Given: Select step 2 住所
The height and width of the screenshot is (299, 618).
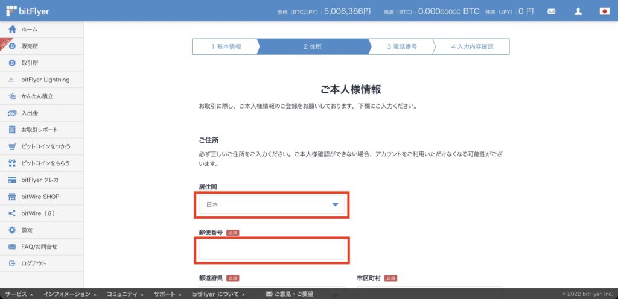Looking at the screenshot, I should tap(313, 46).
